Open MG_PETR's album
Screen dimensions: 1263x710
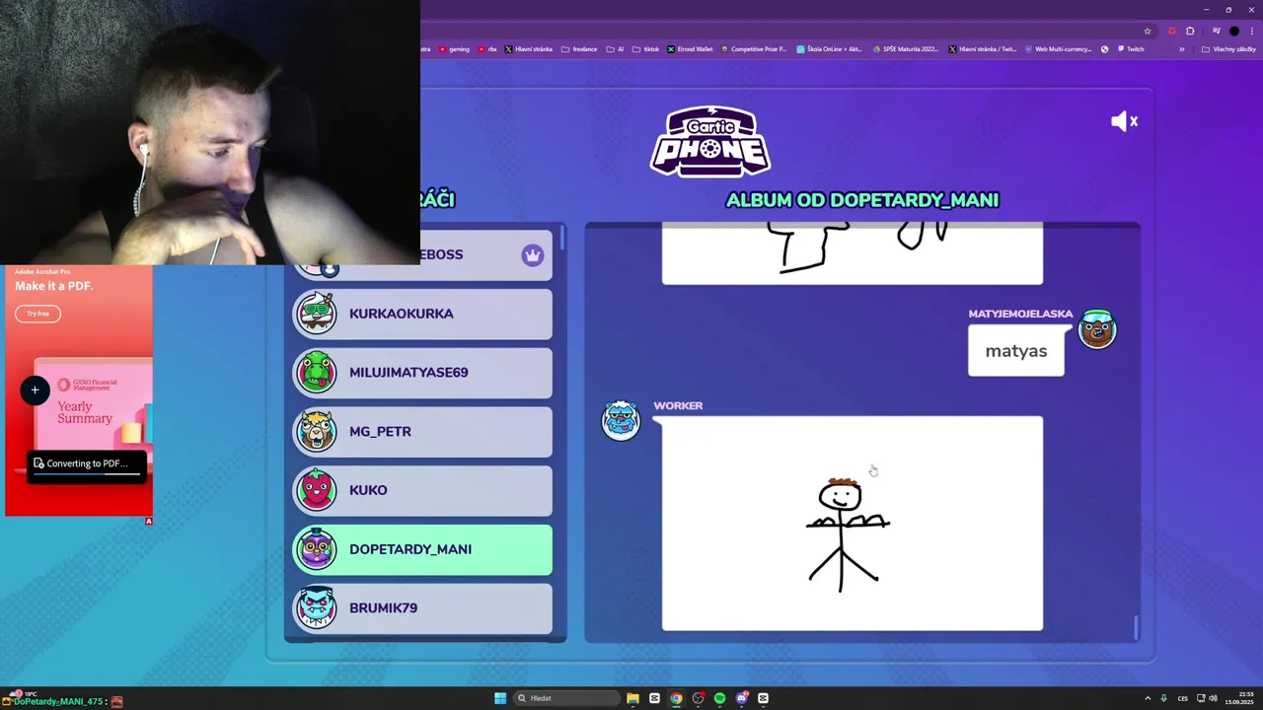[421, 431]
